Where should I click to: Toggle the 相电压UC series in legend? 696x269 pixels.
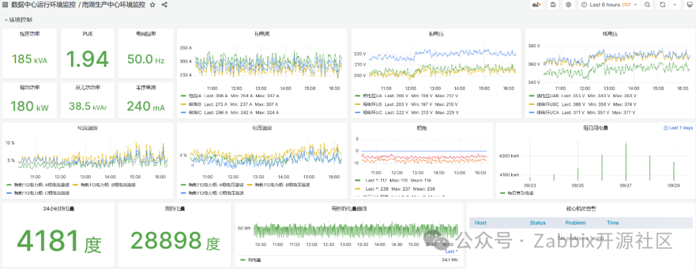tap(372, 113)
